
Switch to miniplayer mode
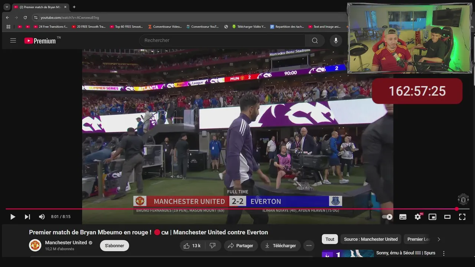click(432, 217)
